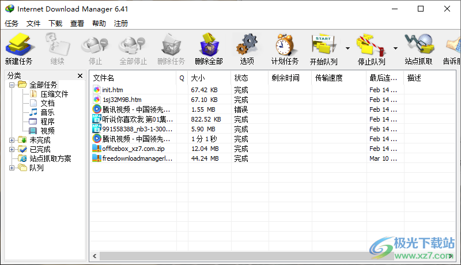461x265 pixels.
Task: Expand the 队列 tree node
Action: [x=12, y=168]
